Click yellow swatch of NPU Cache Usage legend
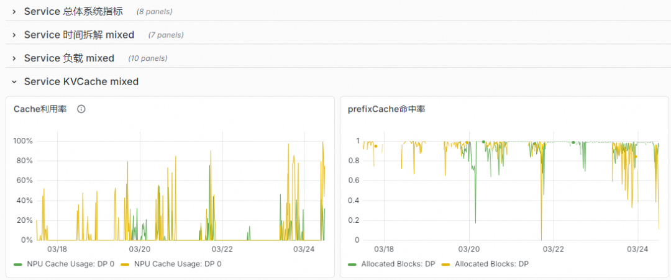The width and height of the screenshot is (671, 280). point(126,264)
